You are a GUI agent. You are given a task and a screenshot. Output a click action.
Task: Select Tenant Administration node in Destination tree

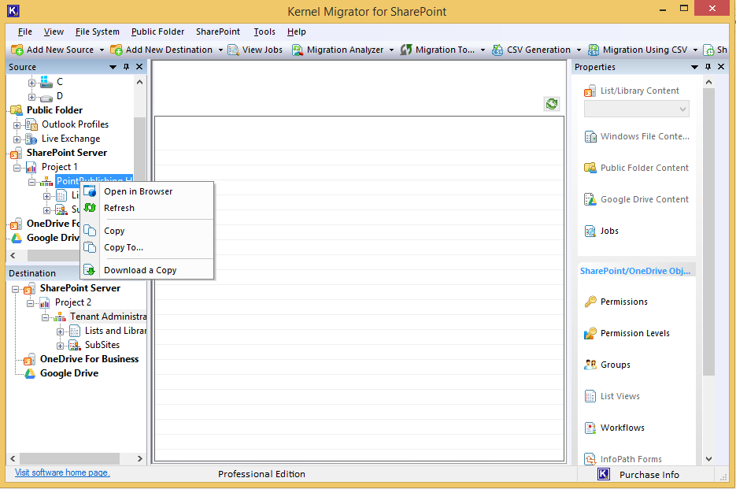(108, 317)
